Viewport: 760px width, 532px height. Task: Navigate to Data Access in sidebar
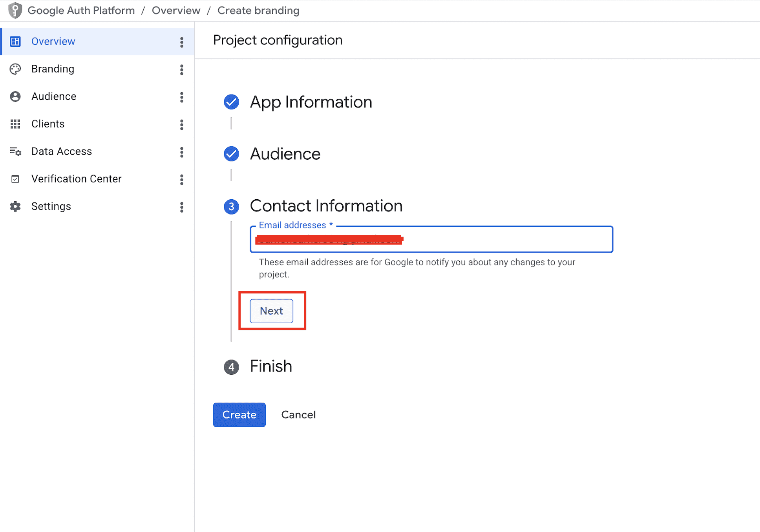[97, 151]
